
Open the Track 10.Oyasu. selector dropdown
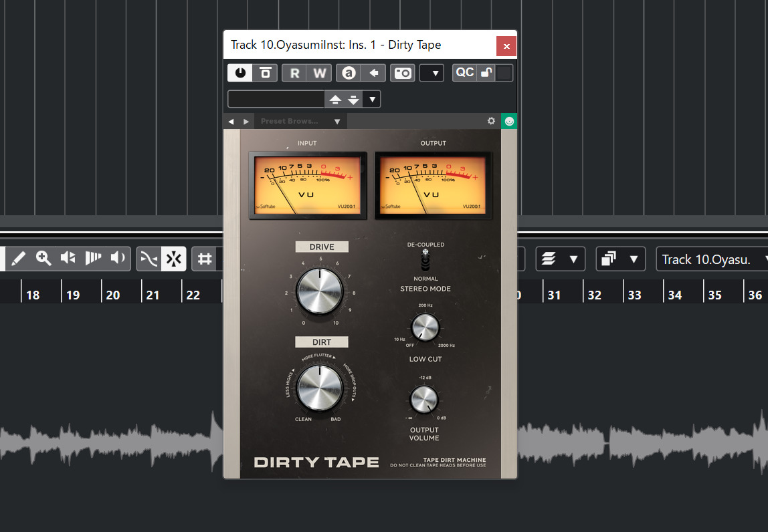(x=712, y=259)
